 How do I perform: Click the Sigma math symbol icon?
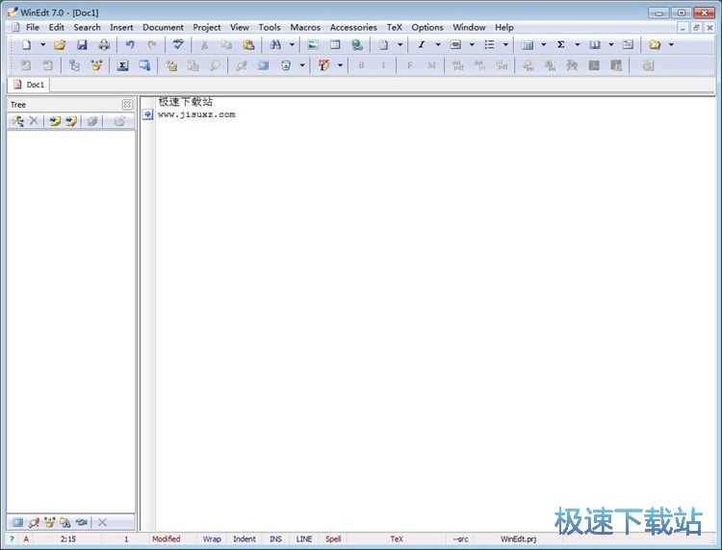(561, 44)
